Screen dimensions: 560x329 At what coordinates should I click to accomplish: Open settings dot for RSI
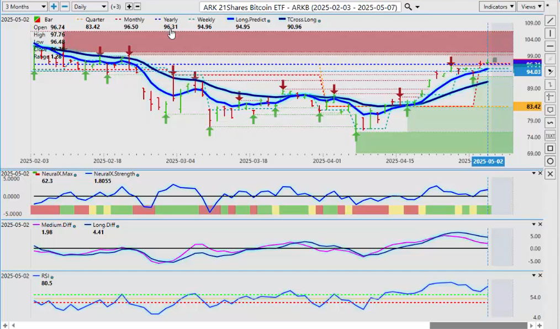[52, 277]
